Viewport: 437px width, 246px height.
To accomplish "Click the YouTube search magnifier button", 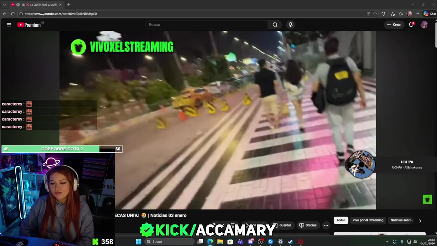I will [x=275, y=25].
